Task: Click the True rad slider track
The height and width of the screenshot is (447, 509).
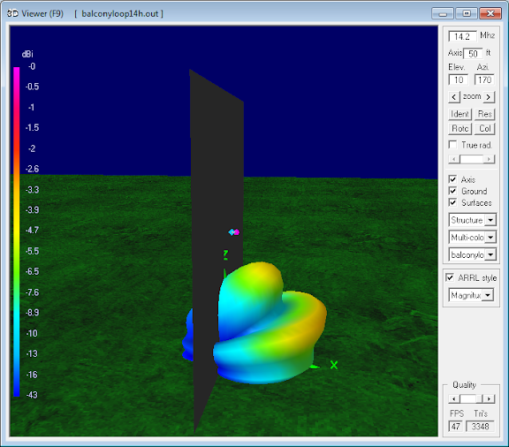Action: pyautogui.click(x=472, y=159)
